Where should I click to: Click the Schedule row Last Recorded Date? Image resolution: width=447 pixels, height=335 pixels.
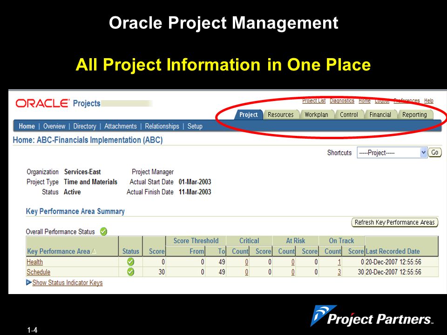point(393,272)
